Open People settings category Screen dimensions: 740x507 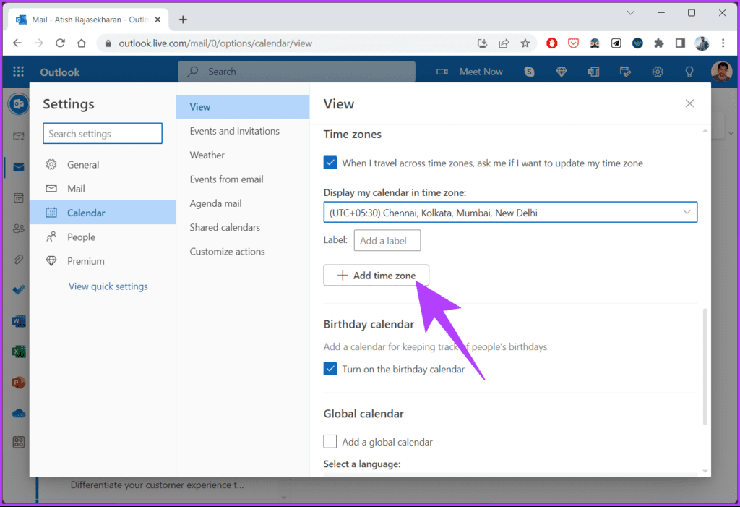coord(103,237)
